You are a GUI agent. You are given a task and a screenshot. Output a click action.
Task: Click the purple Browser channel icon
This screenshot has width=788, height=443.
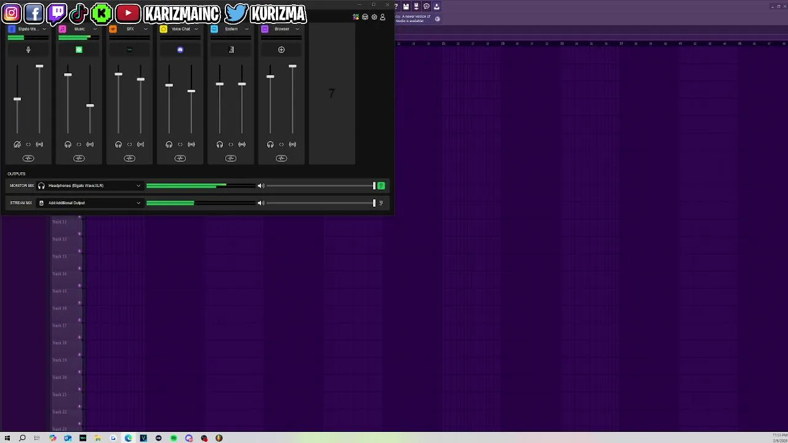(x=265, y=29)
